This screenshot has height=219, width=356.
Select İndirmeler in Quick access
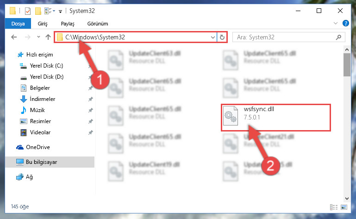click(x=43, y=99)
